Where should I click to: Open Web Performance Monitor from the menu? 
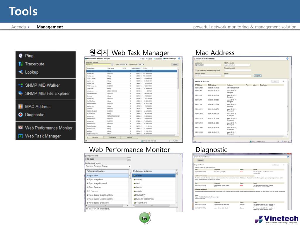(x=49, y=128)
